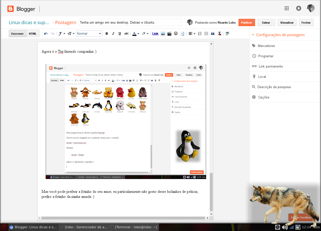Click the Salvar button
Screen dimensions: 321x231
click(266, 23)
